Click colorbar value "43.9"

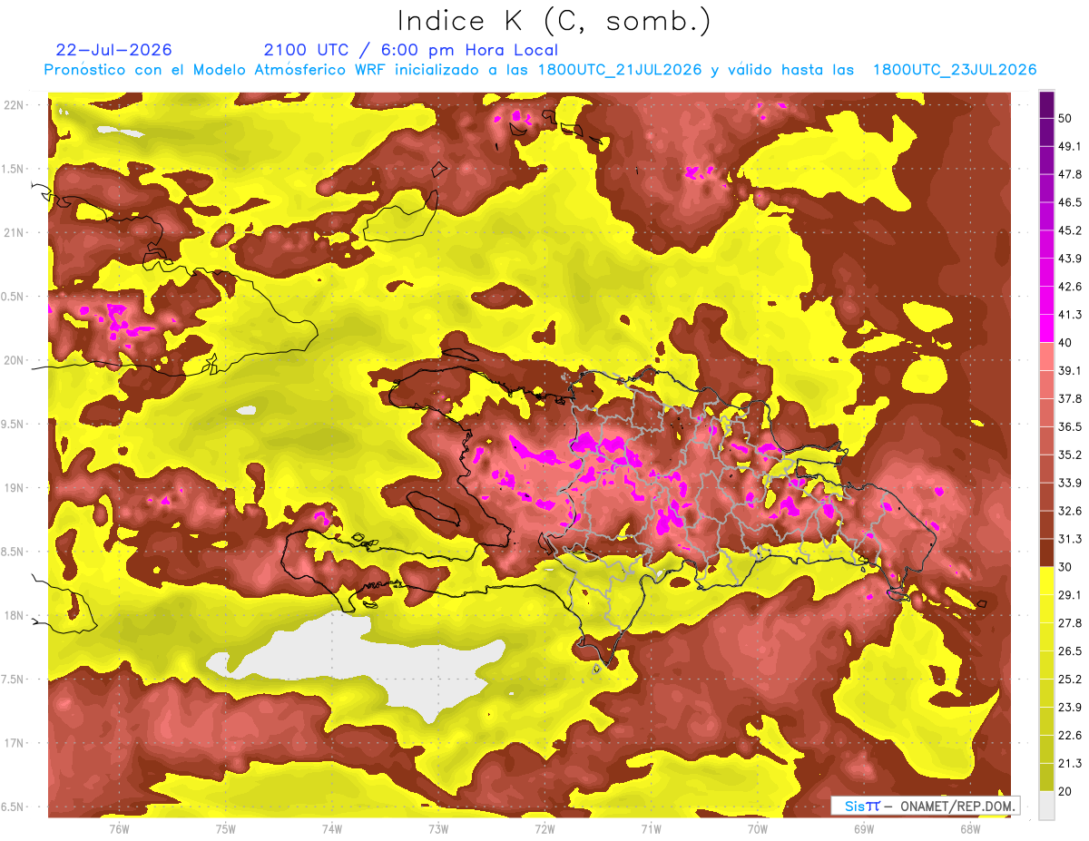coord(1070,259)
